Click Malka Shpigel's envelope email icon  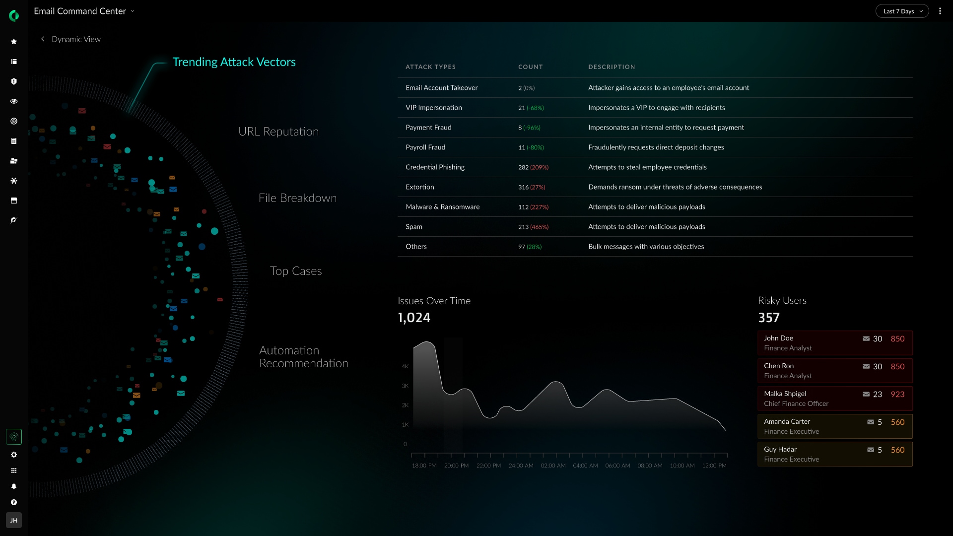tap(866, 394)
